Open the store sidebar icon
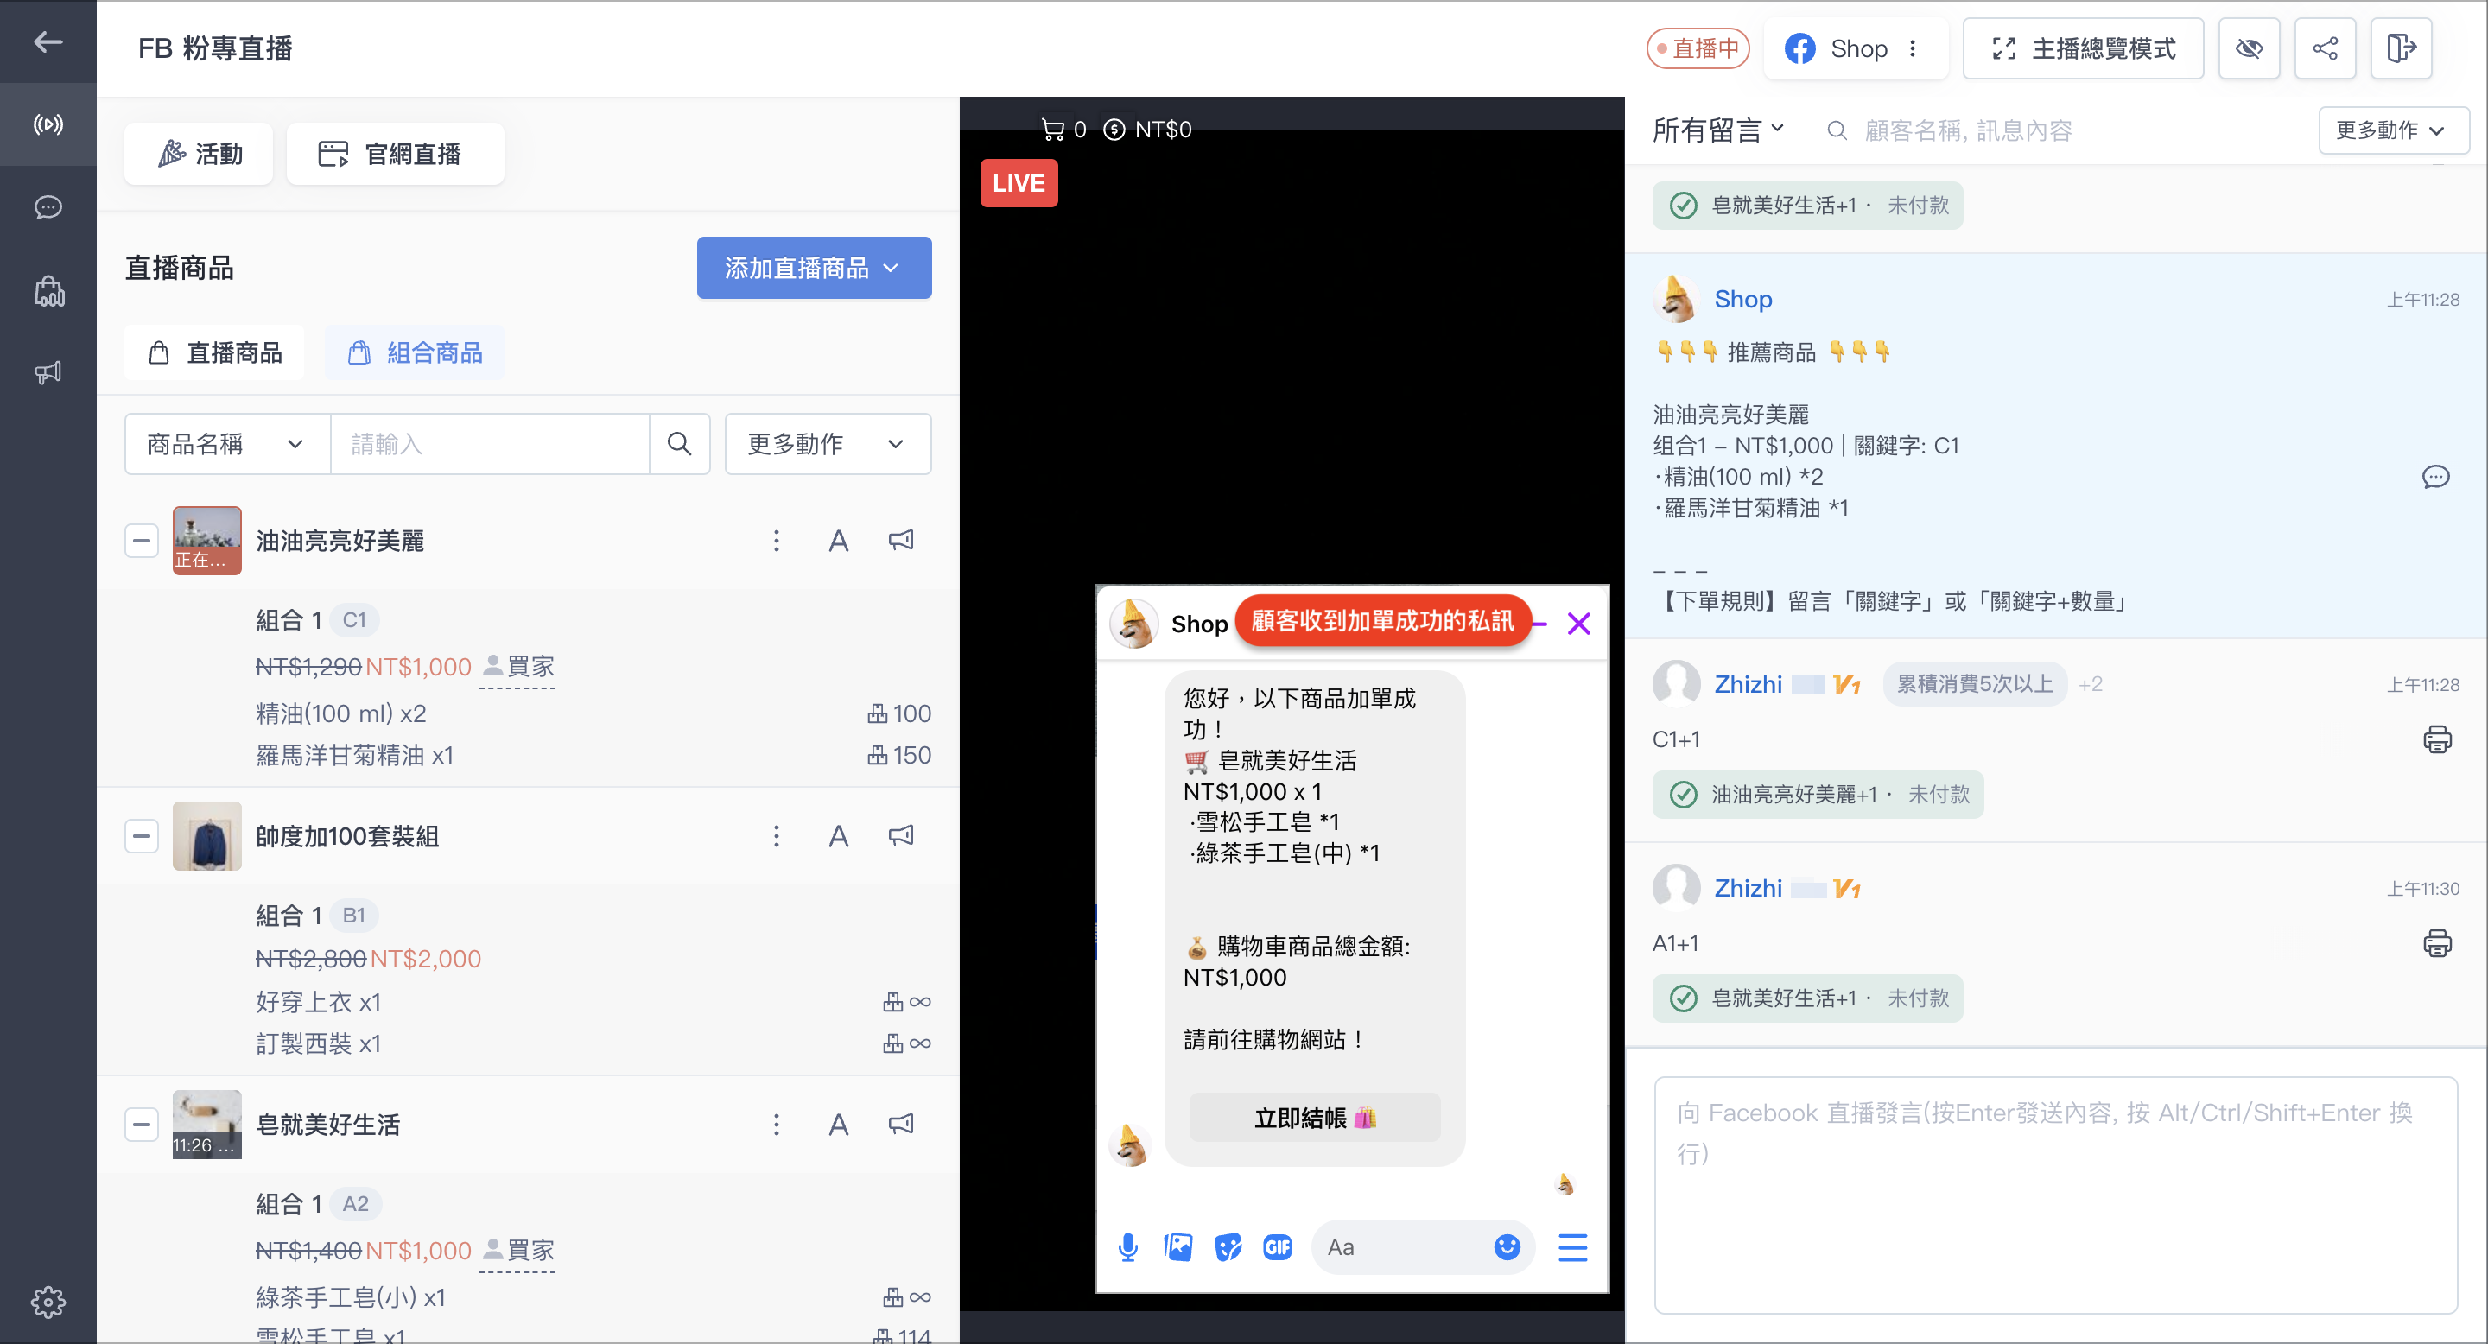The width and height of the screenshot is (2488, 1344). pos(48,290)
